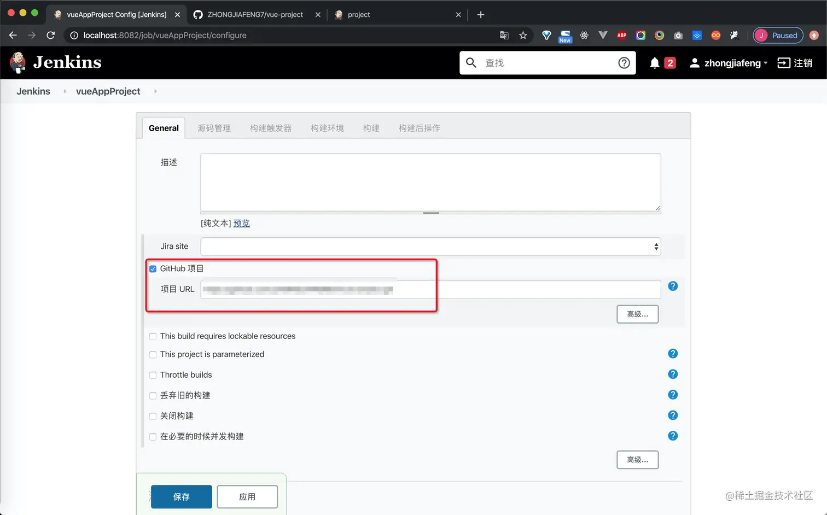Check the 关闭构建 option

point(153,416)
